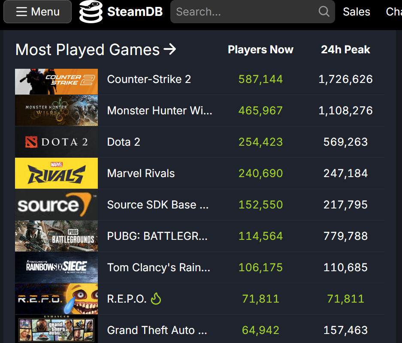Click the 114,564 players now value

click(x=260, y=236)
